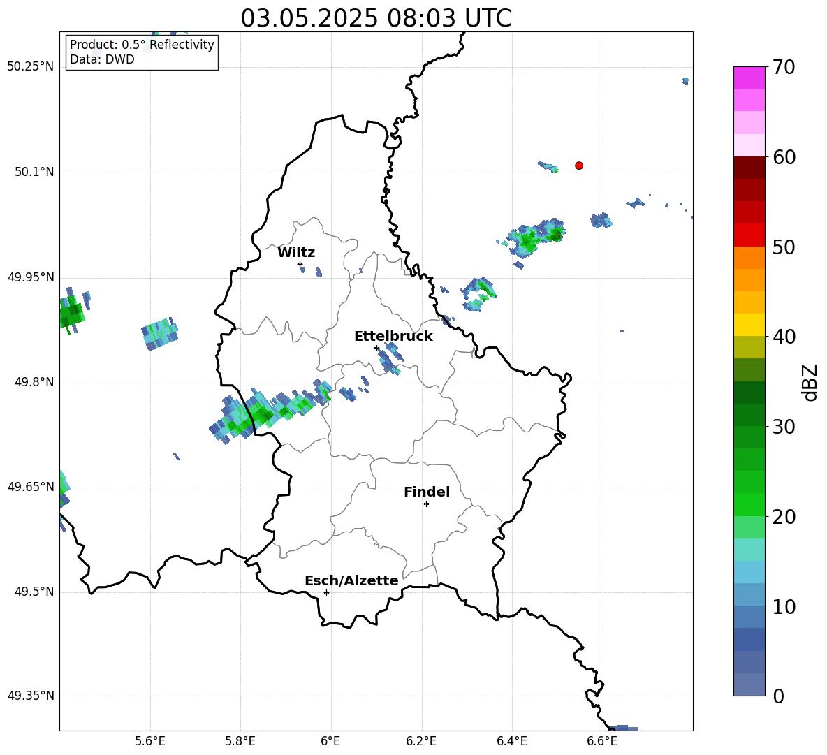Click the 49.8°N latitude label
This screenshot has height=755, width=827.
34,382
